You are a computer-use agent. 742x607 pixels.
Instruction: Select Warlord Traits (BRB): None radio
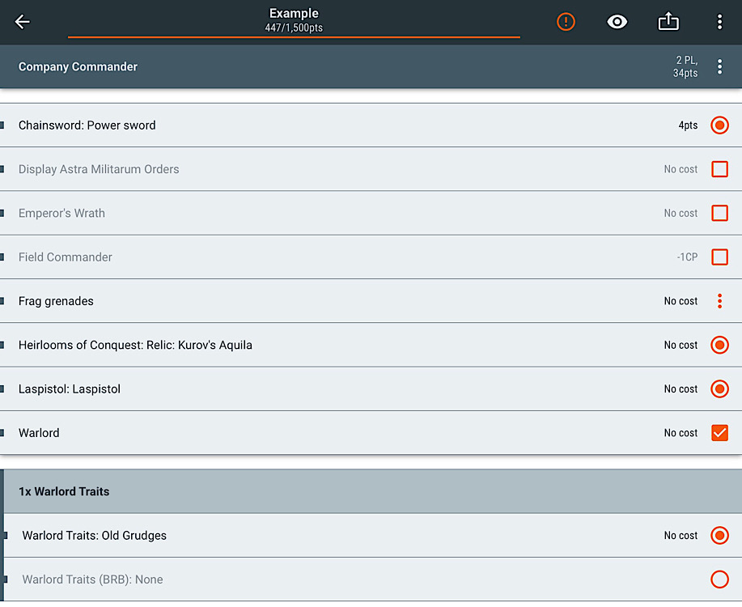click(719, 579)
